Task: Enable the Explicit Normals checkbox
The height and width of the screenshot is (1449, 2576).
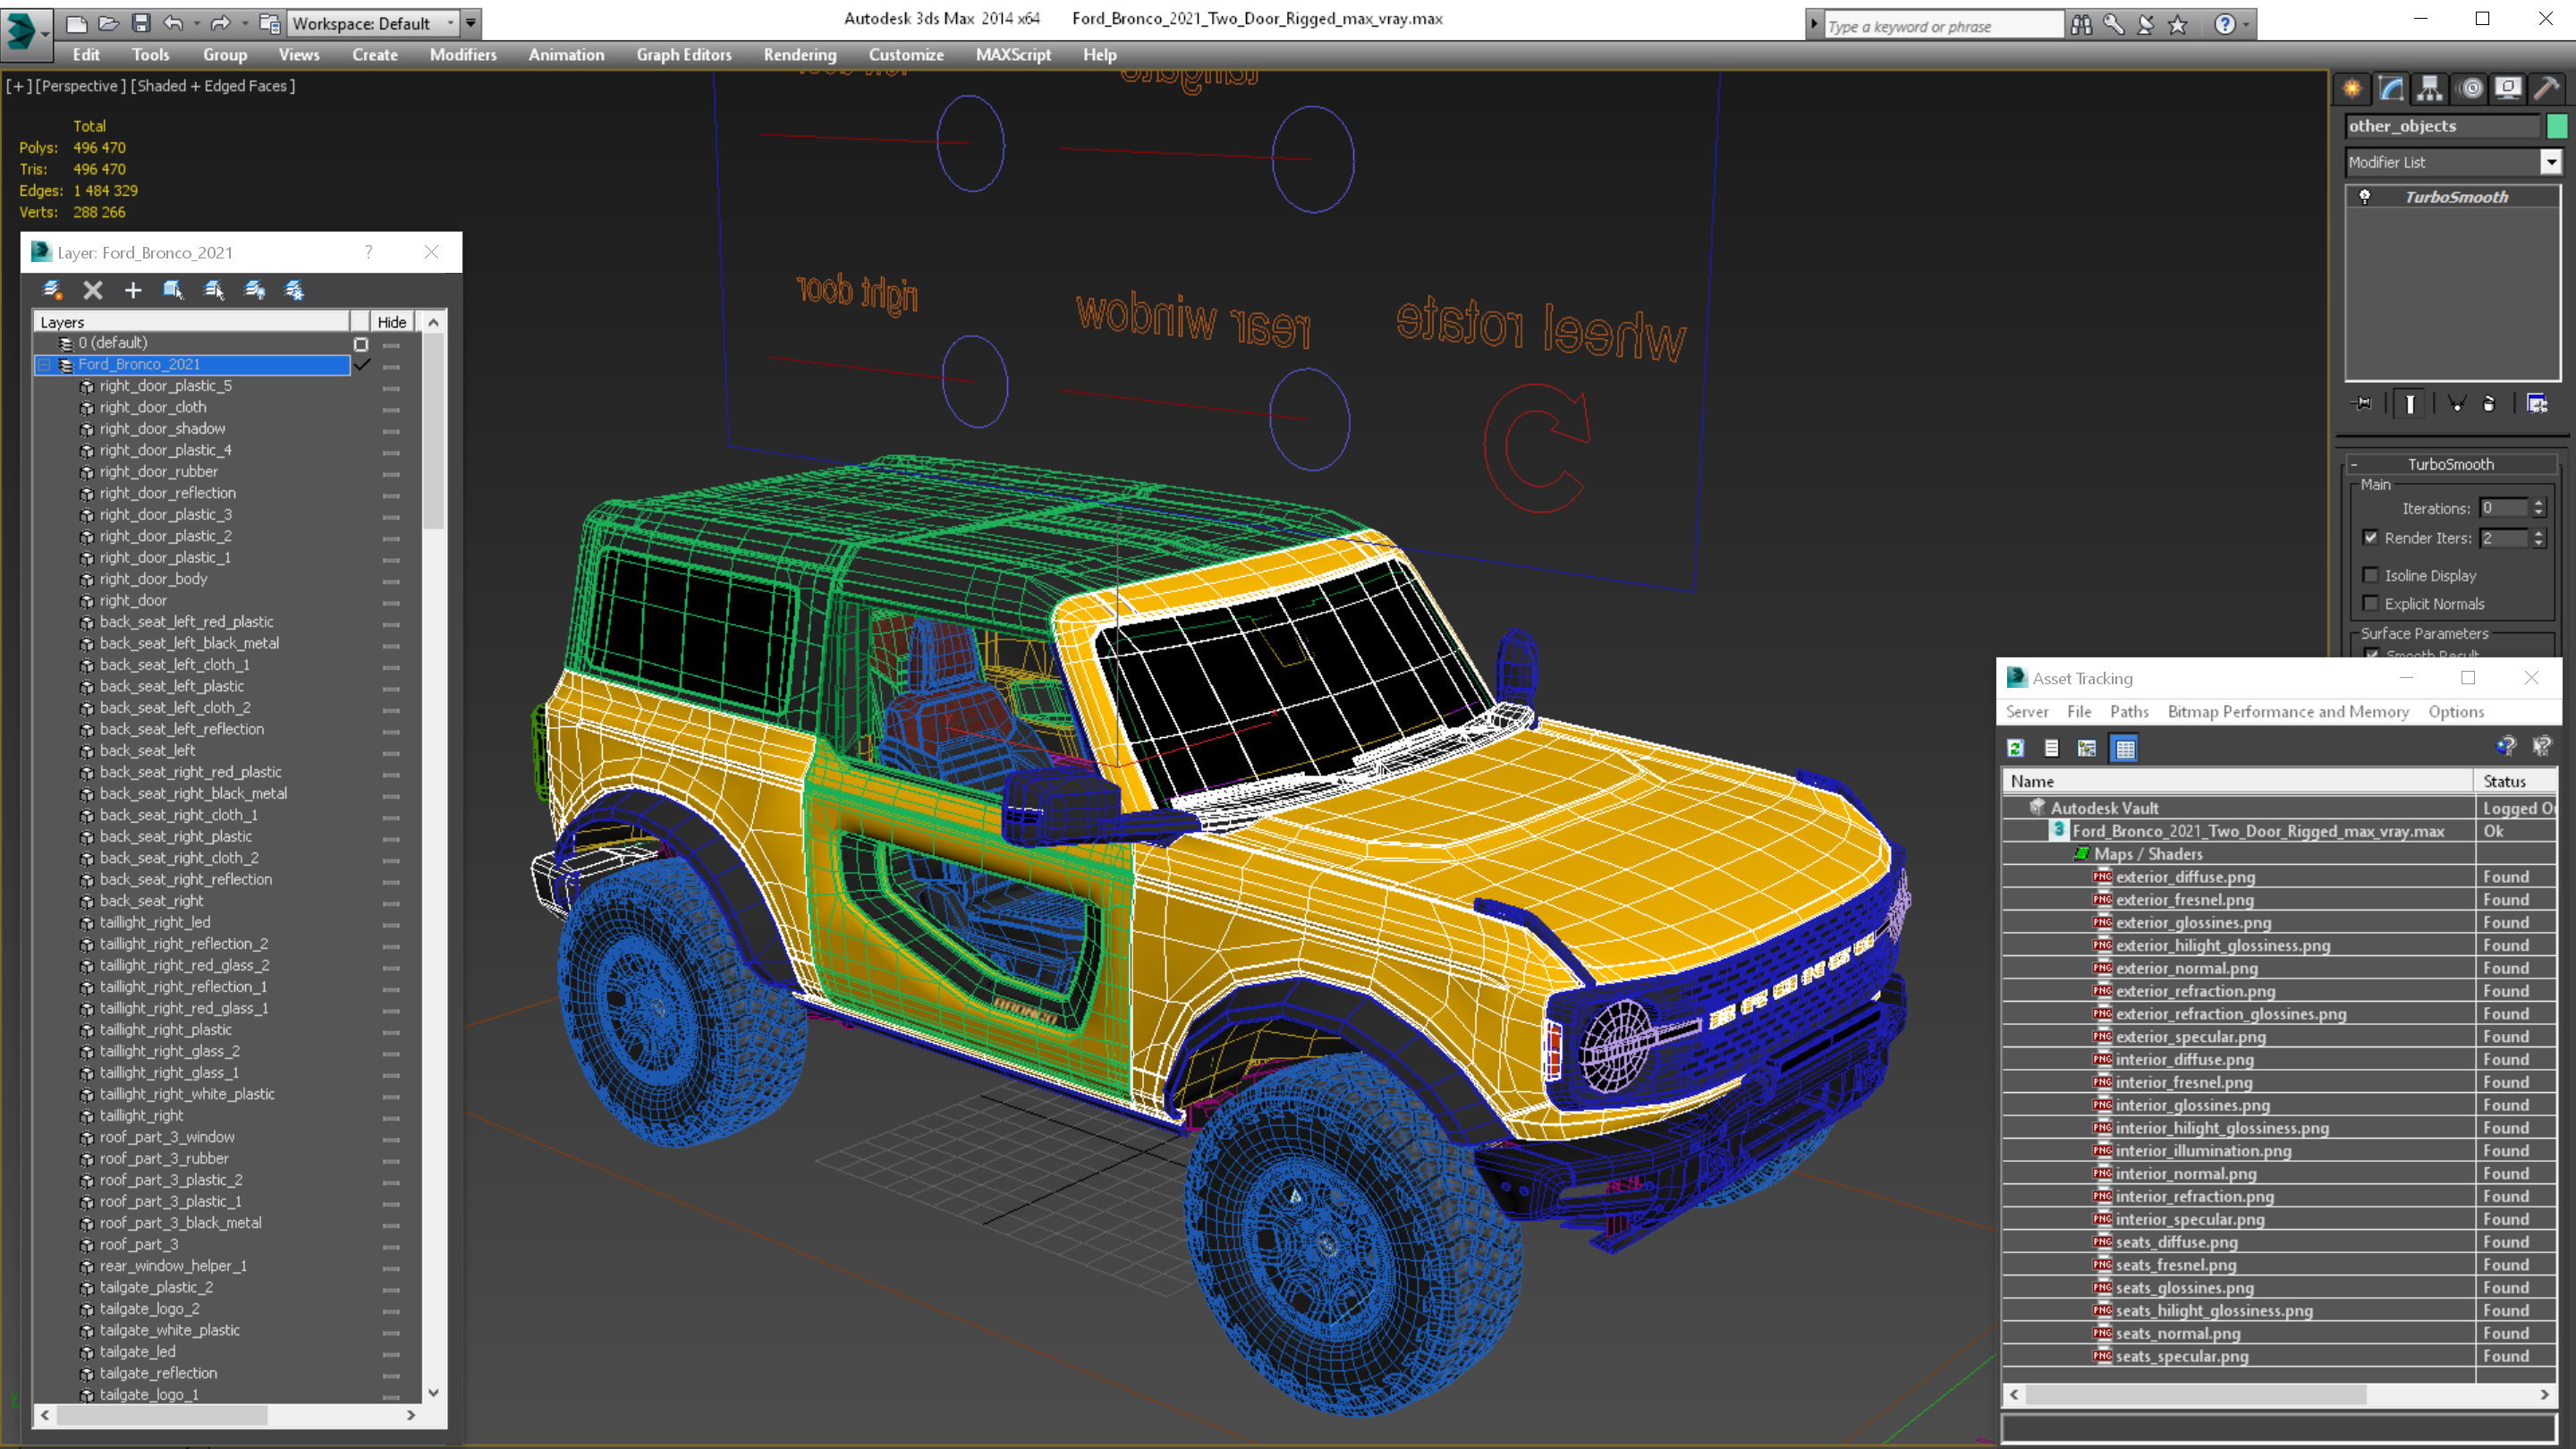Action: [x=2370, y=604]
